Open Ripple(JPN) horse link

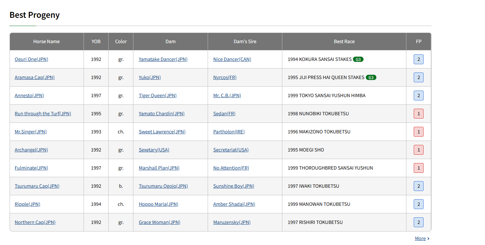point(27,204)
